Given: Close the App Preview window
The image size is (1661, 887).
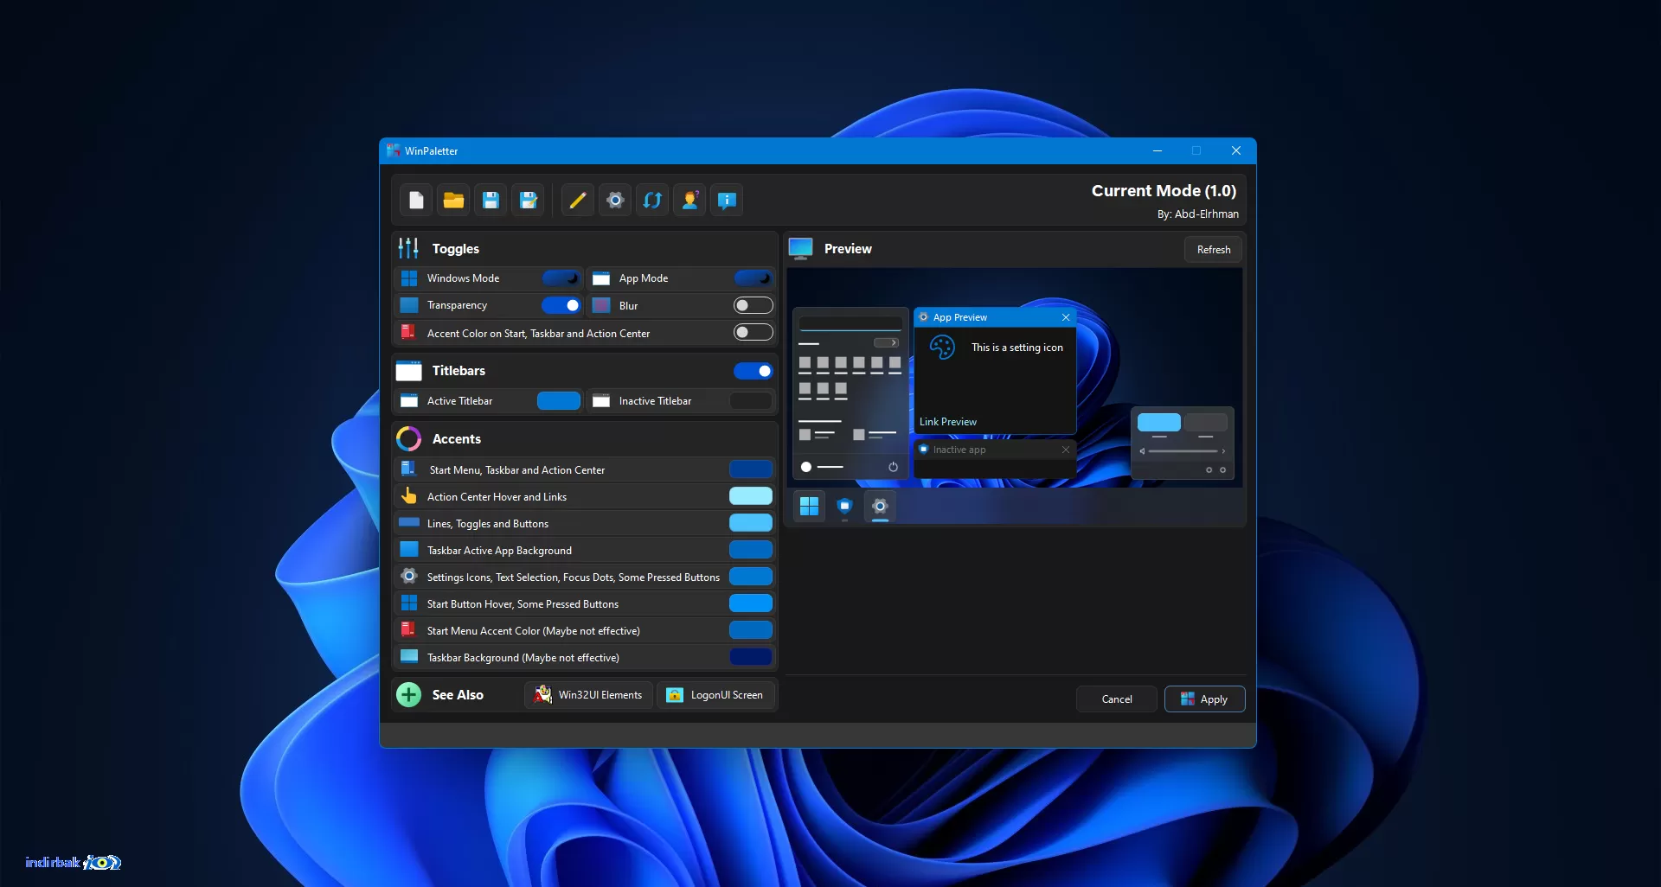Looking at the screenshot, I should pyautogui.click(x=1066, y=317).
